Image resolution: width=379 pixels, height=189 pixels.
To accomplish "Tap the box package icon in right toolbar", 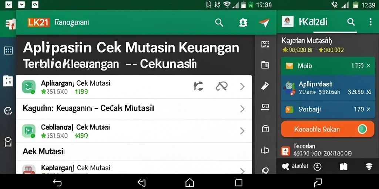I will click(265, 129).
